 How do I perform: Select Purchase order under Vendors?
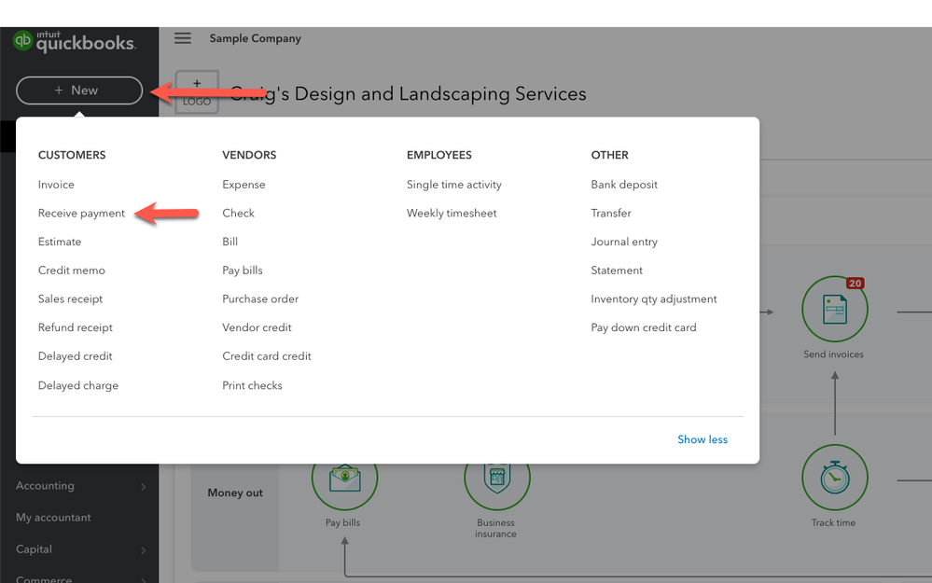coord(260,299)
